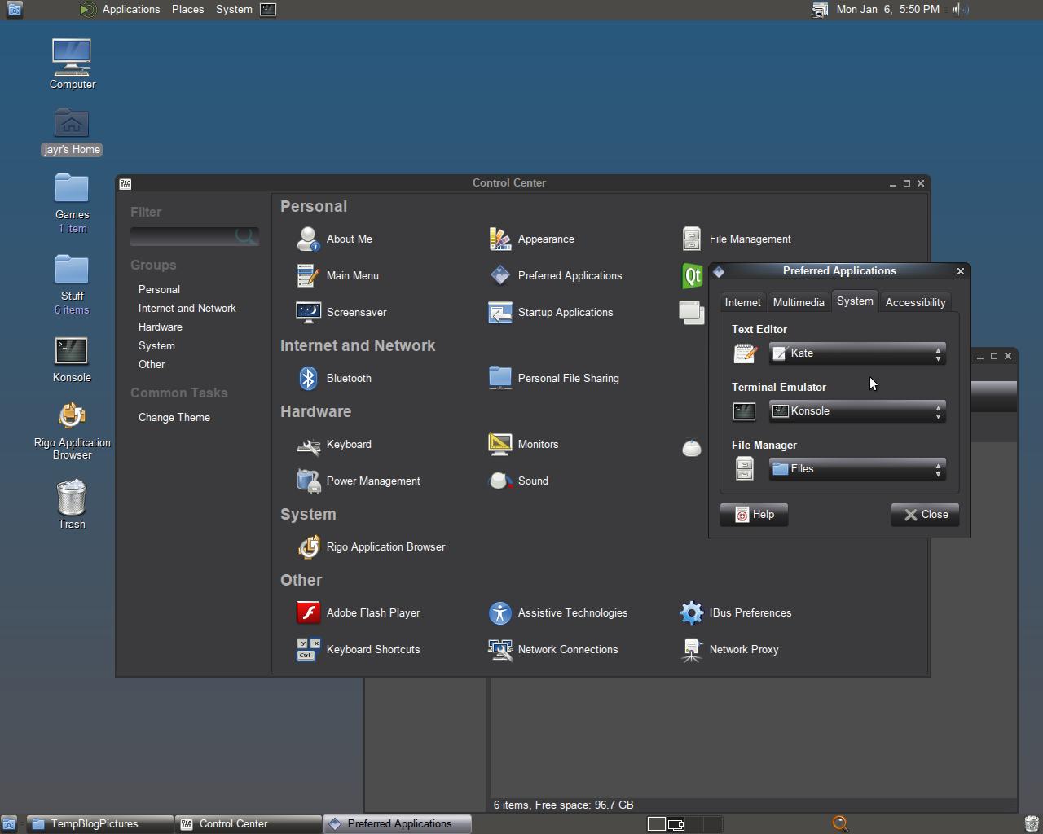
Task: Open the Main Menu editor icon
Action: pyautogui.click(x=309, y=275)
